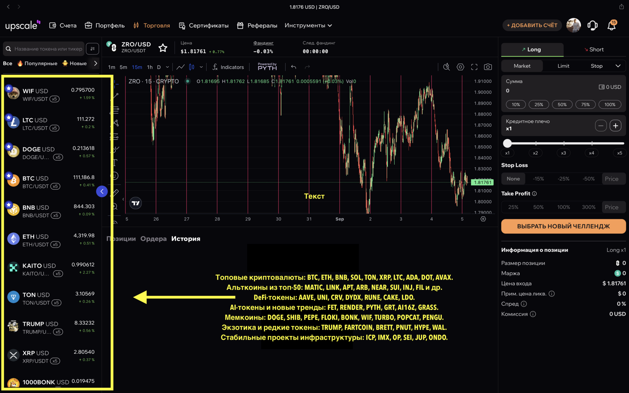Switch to the История tab
The width and height of the screenshot is (629, 393).
click(x=186, y=239)
